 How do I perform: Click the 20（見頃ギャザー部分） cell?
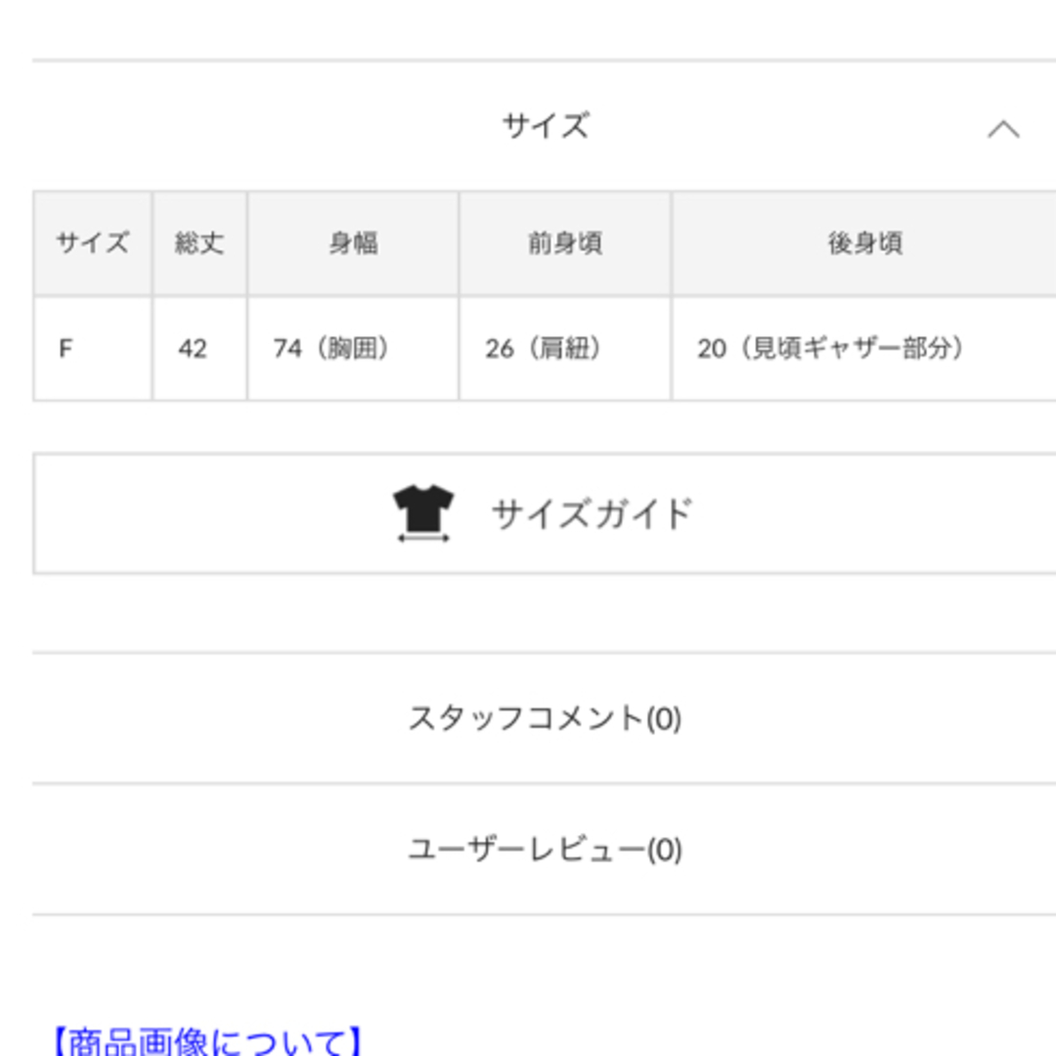[x=864, y=348]
